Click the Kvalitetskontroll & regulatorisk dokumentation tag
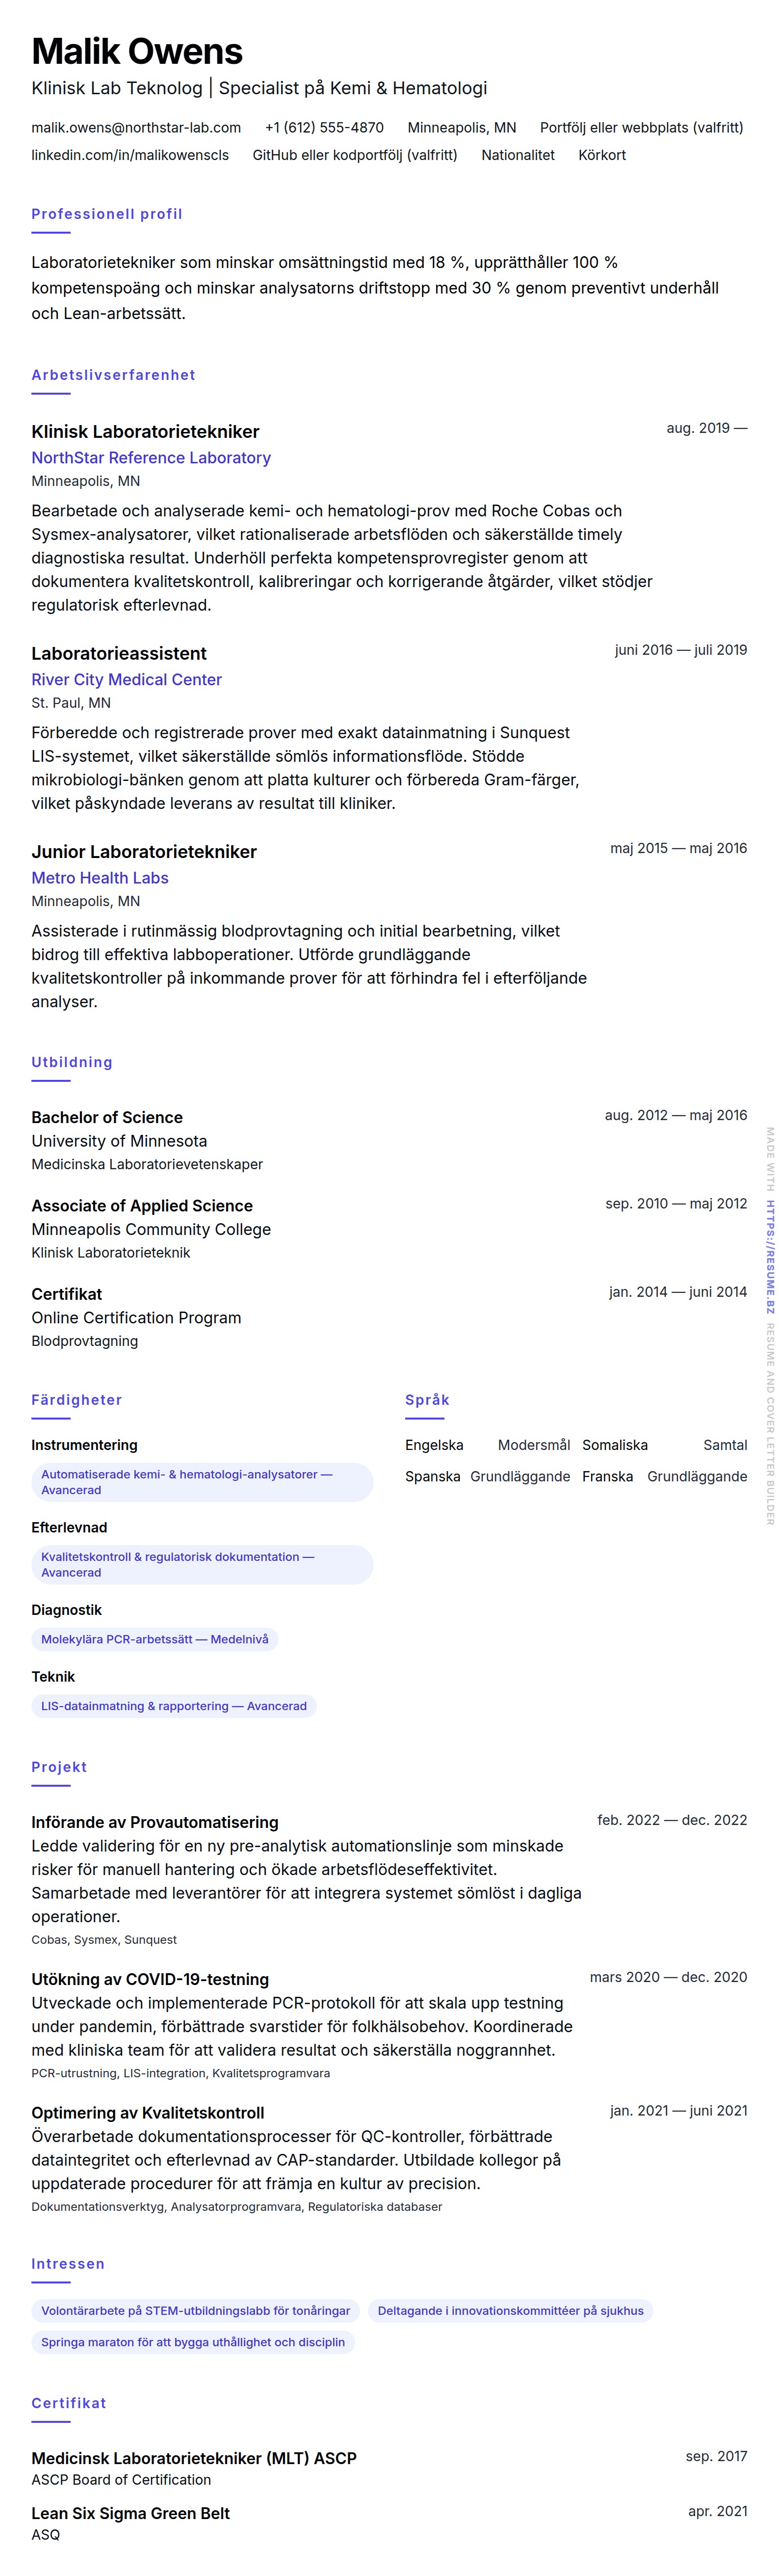 [177, 1564]
